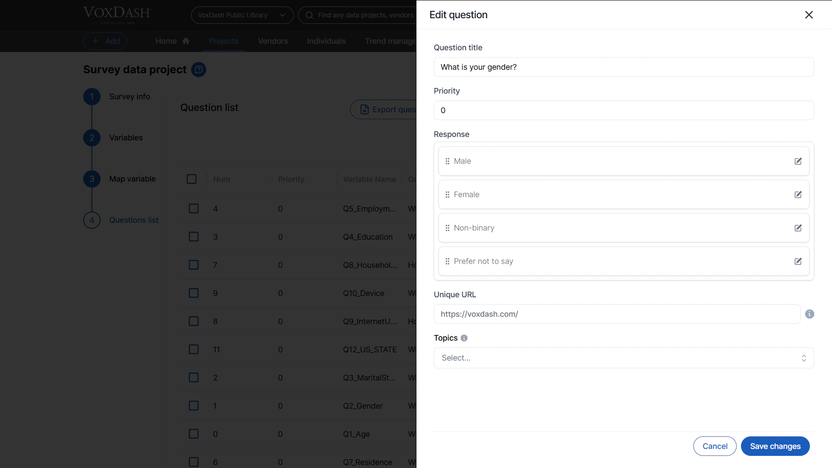Check the row for Q8_Househol...
Image resolution: width=832 pixels, height=468 pixels.
pyautogui.click(x=194, y=265)
